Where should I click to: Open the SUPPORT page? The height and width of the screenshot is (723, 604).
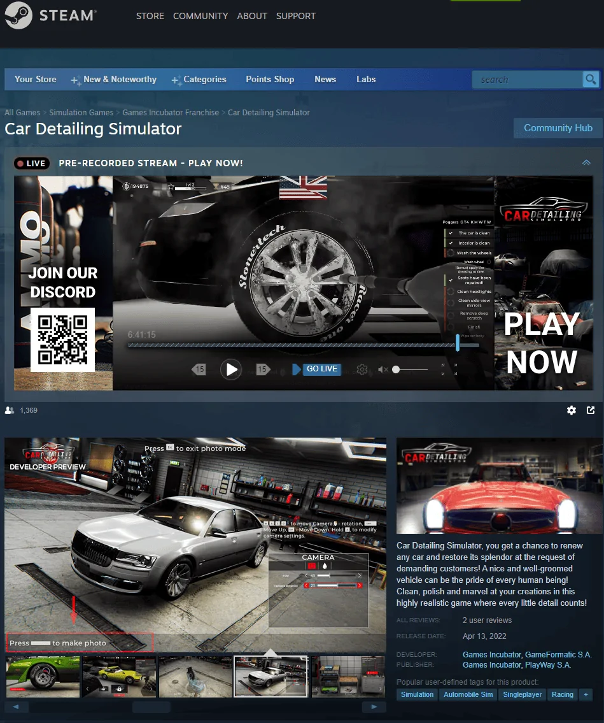click(296, 16)
